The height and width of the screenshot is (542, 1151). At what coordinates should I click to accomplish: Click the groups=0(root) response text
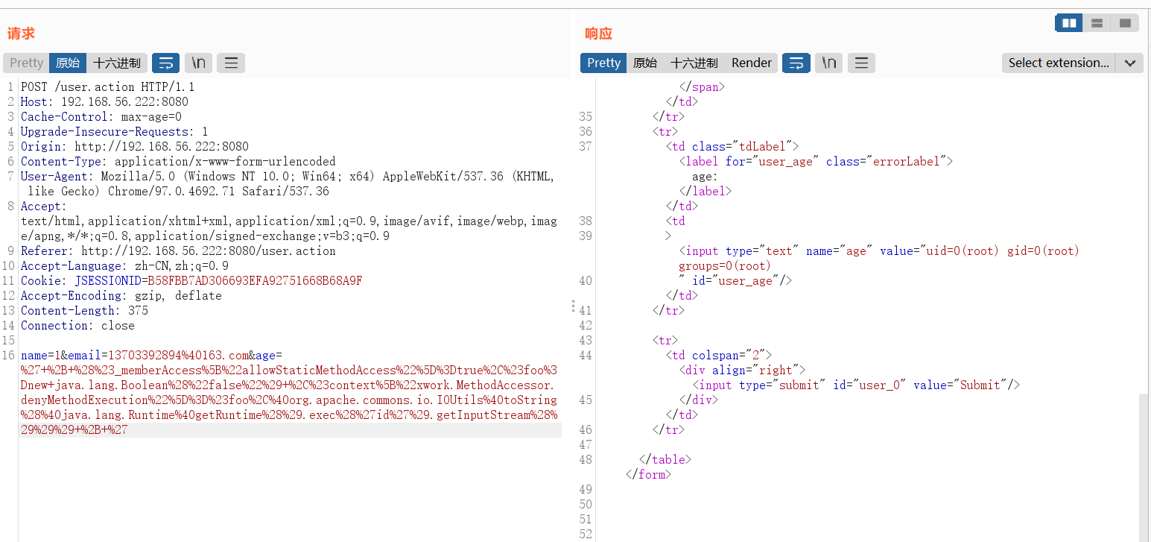point(725,266)
